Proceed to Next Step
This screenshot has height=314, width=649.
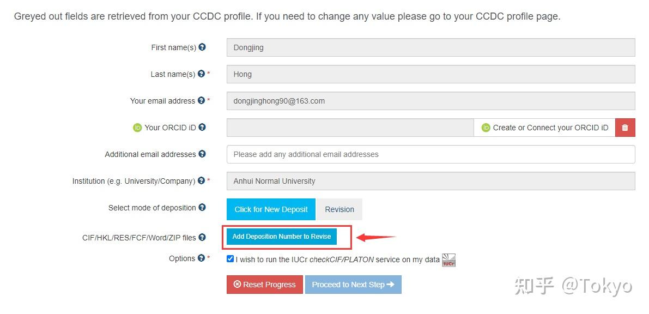pyautogui.click(x=353, y=285)
